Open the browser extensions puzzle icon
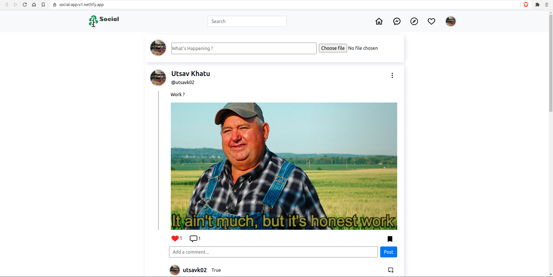Image resolution: width=553 pixels, height=277 pixels. coord(537,5)
